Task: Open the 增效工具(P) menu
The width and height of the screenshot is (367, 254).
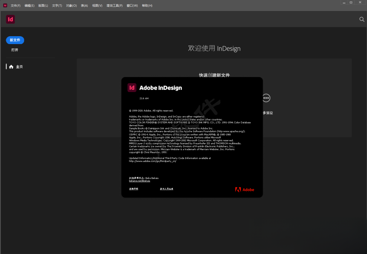Action: (x=114, y=6)
